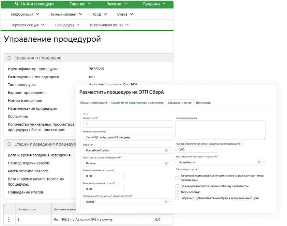287x226 pixels.
Task: Click the trash icon in the 60 мин field
Action: [166, 202]
